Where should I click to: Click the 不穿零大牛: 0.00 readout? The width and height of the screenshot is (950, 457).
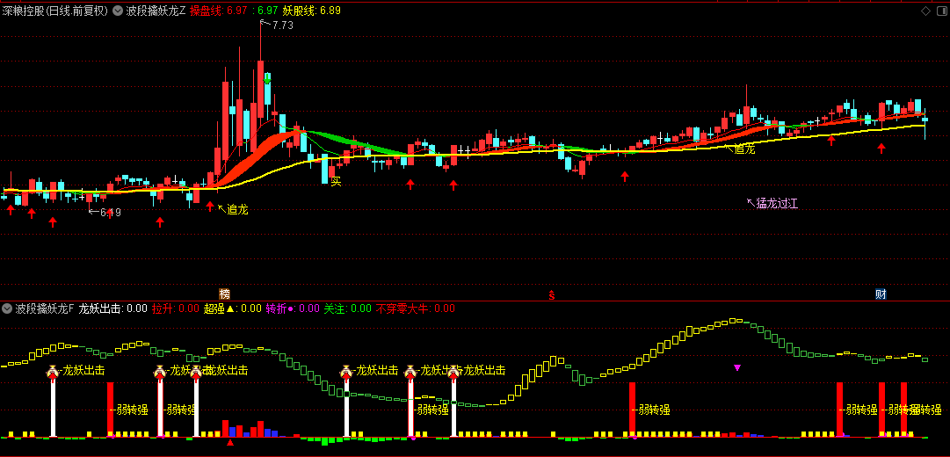coord(416,308)
